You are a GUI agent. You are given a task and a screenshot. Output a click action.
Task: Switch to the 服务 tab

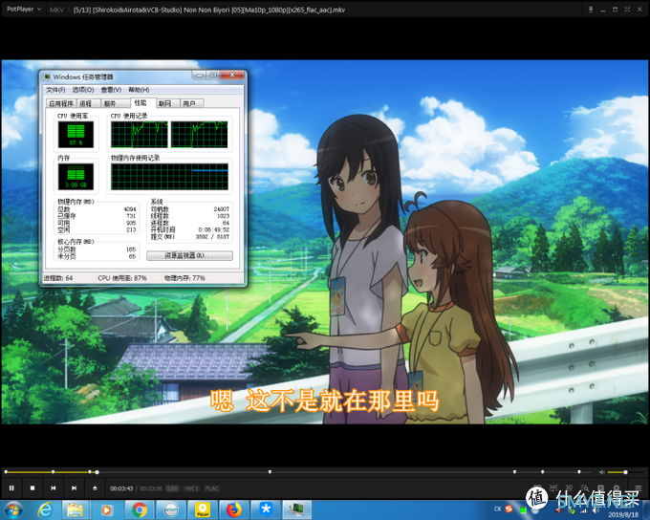coord(115,103)
